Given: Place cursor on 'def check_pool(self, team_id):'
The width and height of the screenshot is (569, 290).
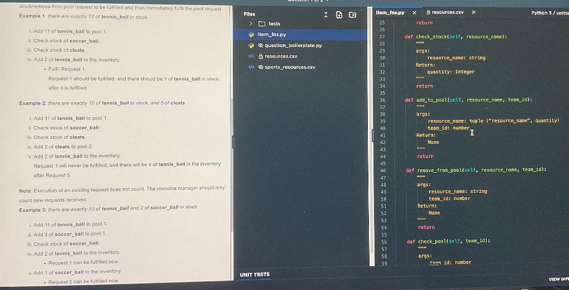Looking at the screenshot, I should pyautogui.click(x=448, y=241).
